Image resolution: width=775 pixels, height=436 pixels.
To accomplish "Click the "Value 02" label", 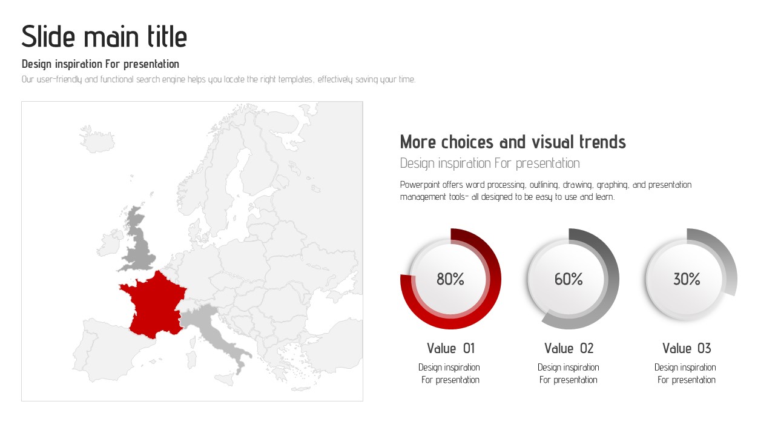I will (569, 348).
